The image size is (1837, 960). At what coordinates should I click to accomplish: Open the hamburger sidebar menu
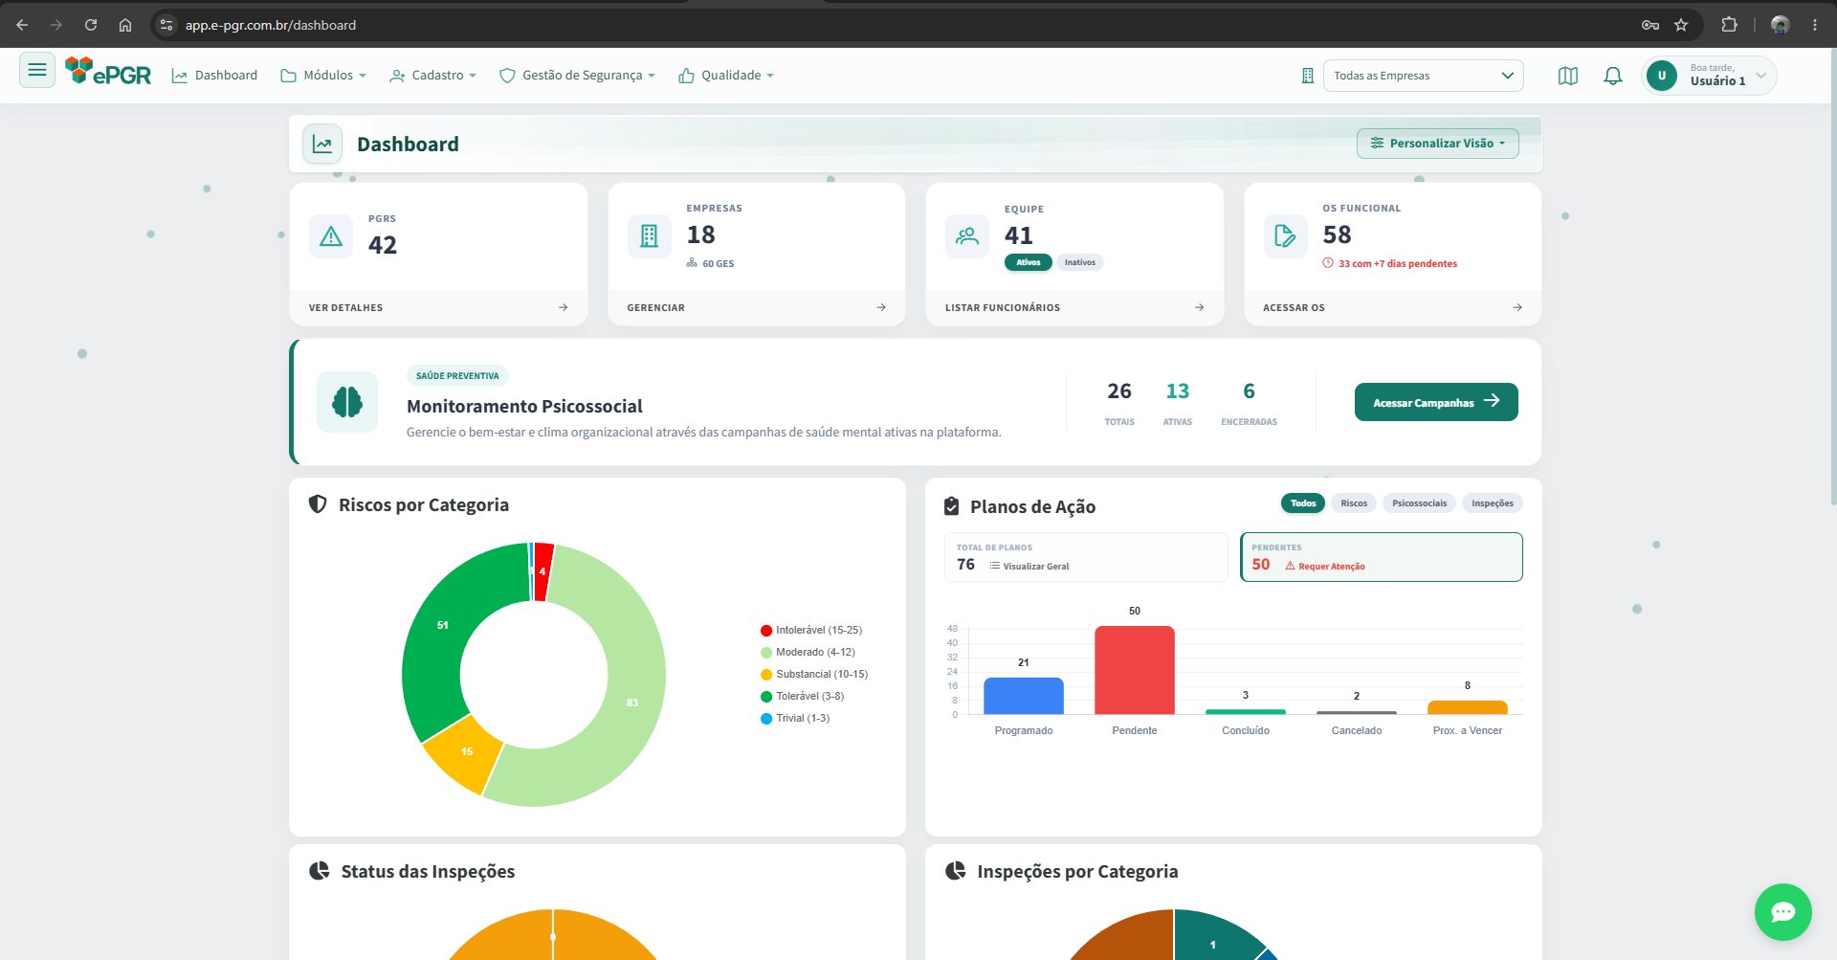[x=37, y=70]
